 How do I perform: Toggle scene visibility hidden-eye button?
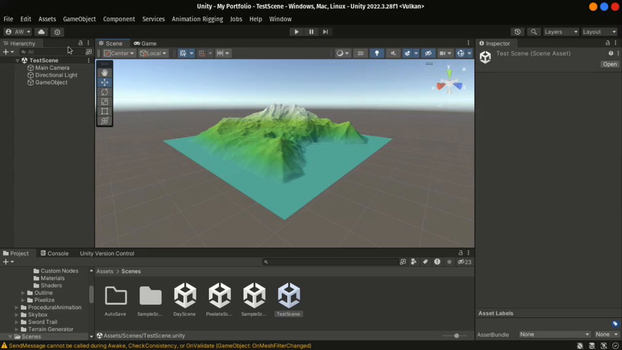pyautogui.click(x=428, y=53)
